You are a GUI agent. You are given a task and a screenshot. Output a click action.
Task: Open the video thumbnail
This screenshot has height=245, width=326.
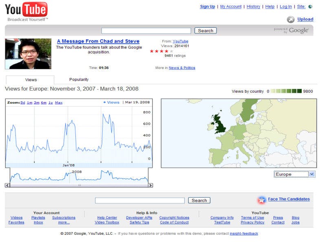[x=28, y=54]
